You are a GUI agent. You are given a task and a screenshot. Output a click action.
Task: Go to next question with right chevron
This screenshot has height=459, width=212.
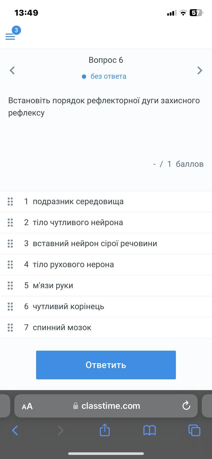[200, 70]
